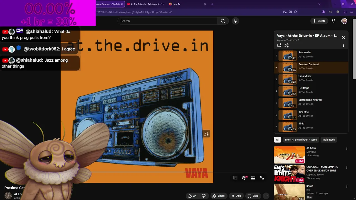Play Ursa Minor from the playlist
The height and width of the screenshot is (200, 356).
point(311,79)
